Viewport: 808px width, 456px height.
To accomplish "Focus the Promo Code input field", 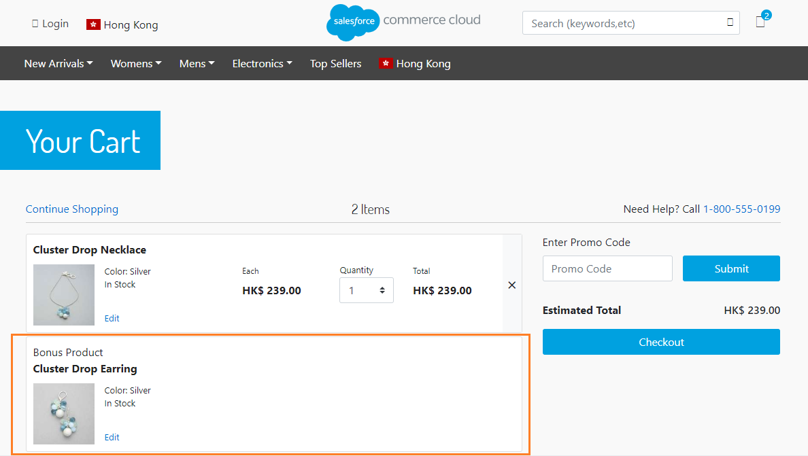I will [607, 268].
